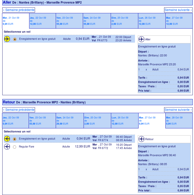Select outbound 0,94 EUR flight radio button
Image resolution: width=194 pixels, height=195 pixels.
coord(15,39)
